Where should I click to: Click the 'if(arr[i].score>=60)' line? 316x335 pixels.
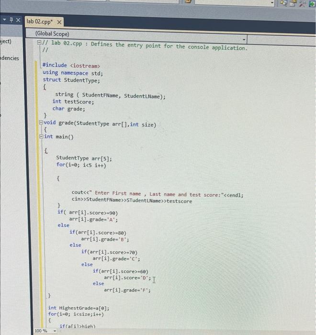pos(120,271)
